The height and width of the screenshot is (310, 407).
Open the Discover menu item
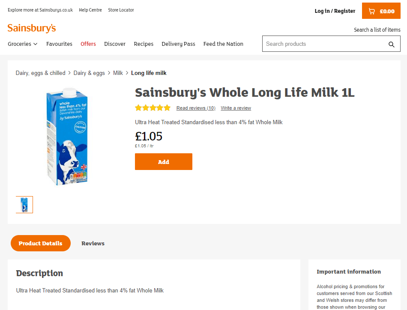[115, 44]
